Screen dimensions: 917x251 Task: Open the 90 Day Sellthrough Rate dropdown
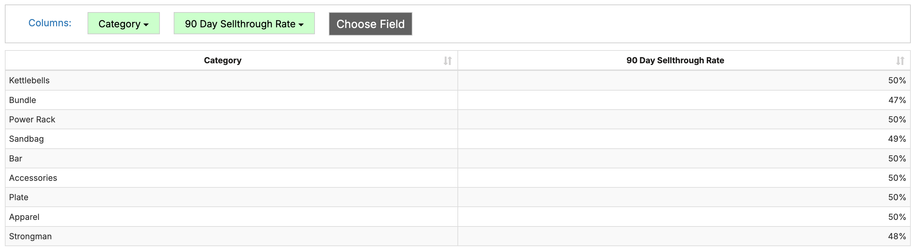click(x=244, y=24)
